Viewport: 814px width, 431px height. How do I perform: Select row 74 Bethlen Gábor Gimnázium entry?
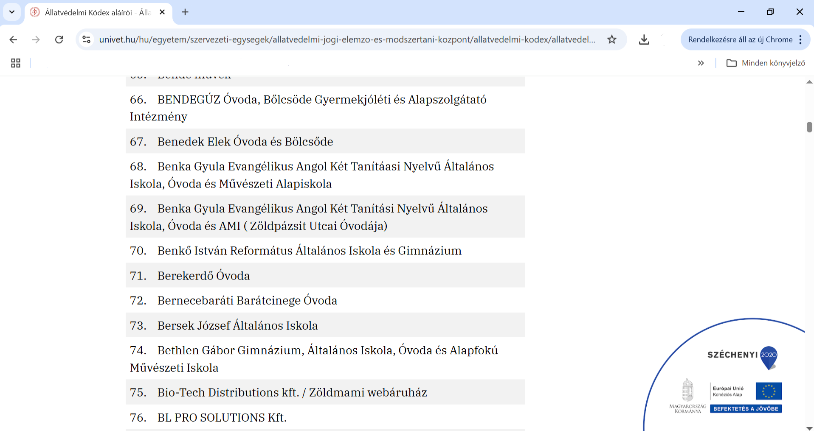(x=325, y=358)
